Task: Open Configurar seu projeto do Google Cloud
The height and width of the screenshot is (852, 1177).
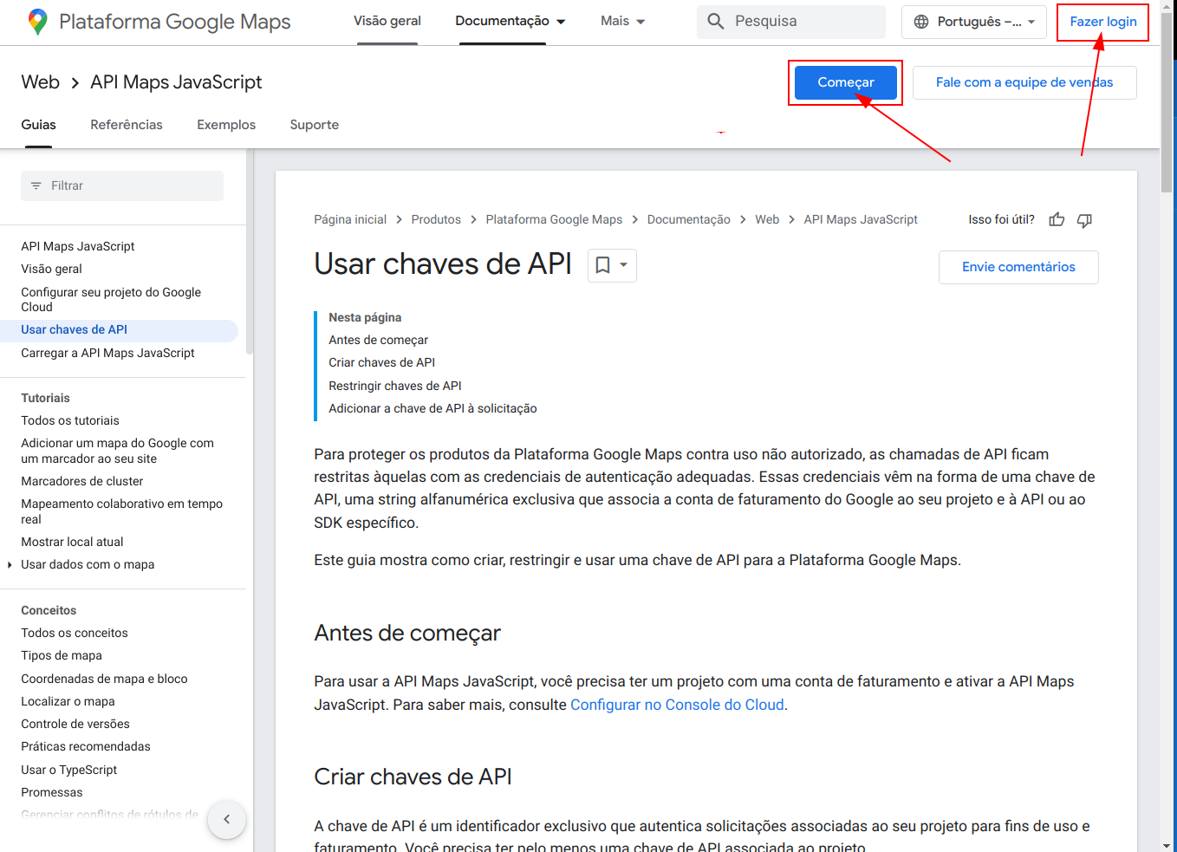Action: tap(111, 299)
